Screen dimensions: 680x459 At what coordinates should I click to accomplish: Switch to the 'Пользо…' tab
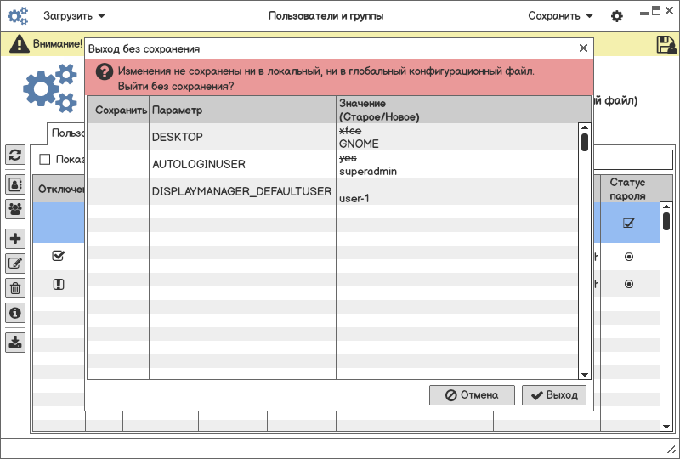[x=66, y=133]
